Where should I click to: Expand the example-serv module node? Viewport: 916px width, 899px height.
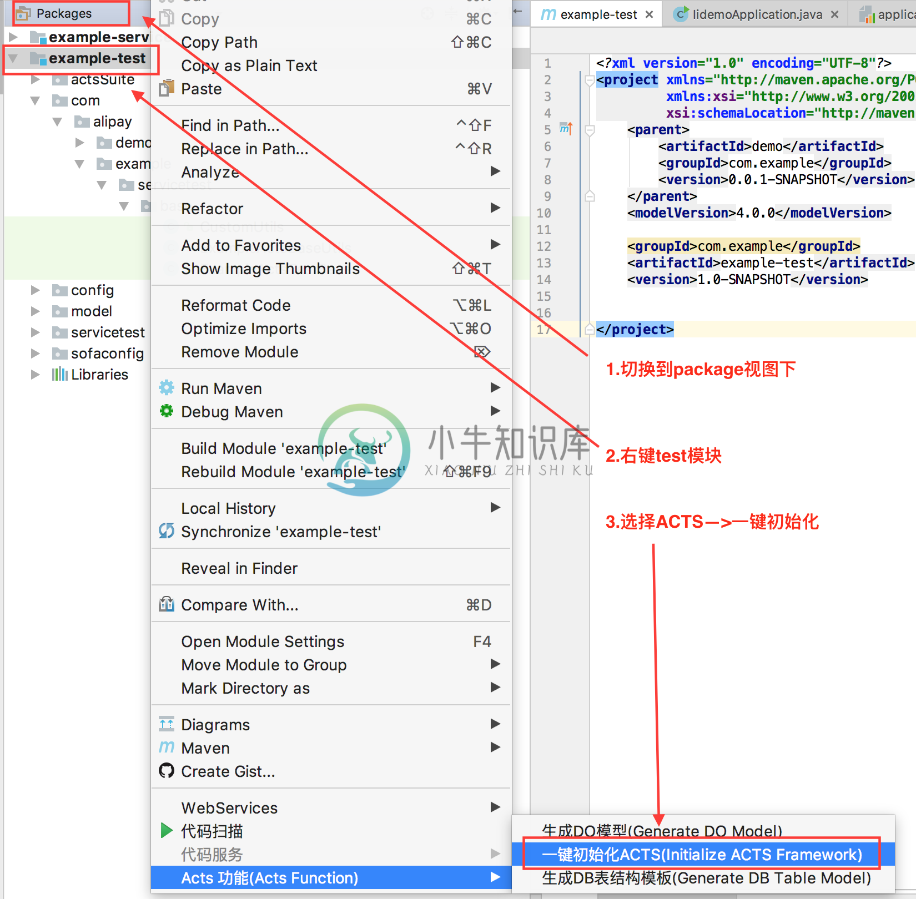coord(13,37)
